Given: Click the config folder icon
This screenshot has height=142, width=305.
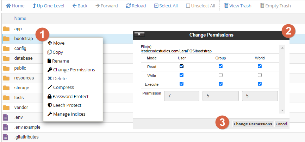Looking at the screenshot, I should pos(6,49).
